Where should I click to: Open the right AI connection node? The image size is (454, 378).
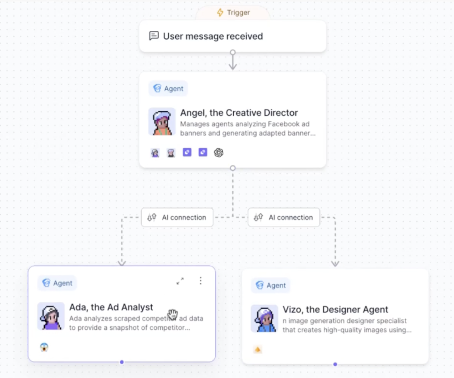coord(284,217)
